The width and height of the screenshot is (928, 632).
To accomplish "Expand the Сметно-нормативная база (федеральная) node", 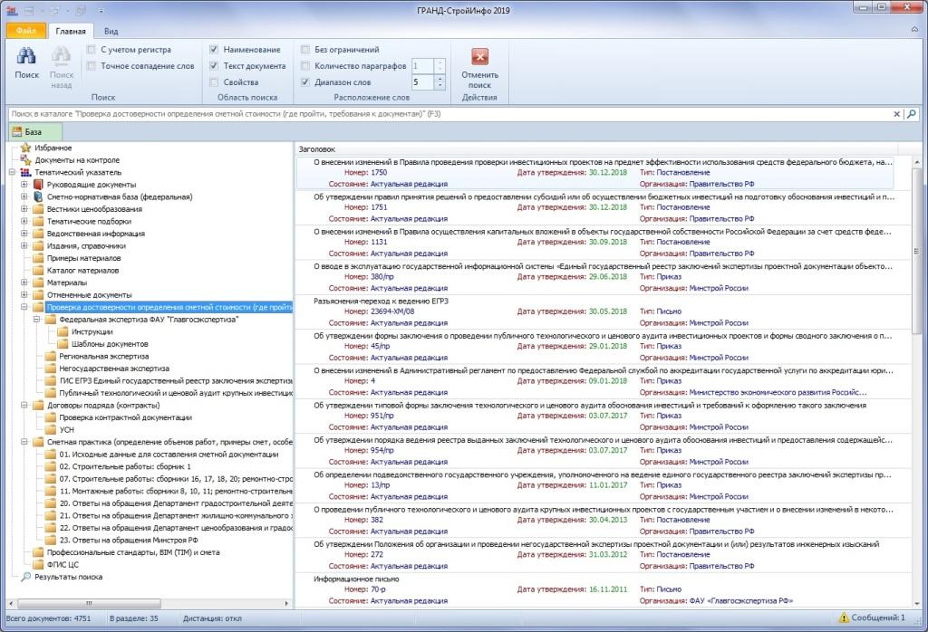I will point(24,196).
